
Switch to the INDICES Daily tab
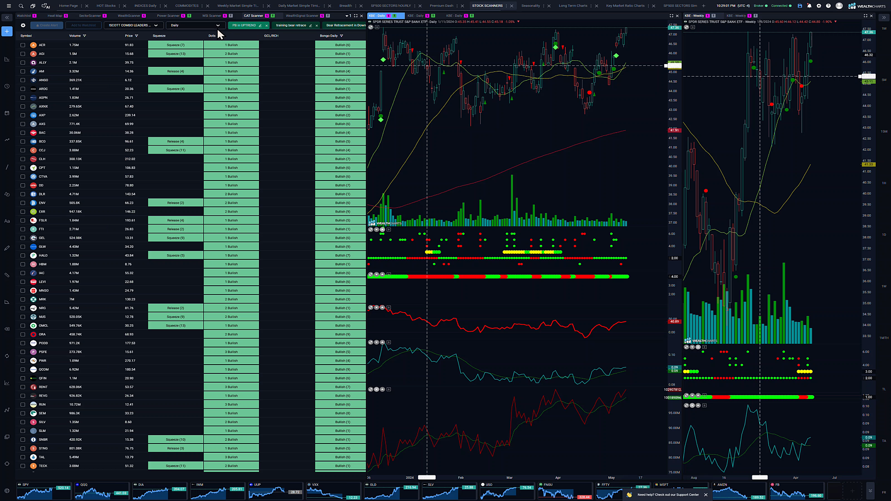(145, 6)
